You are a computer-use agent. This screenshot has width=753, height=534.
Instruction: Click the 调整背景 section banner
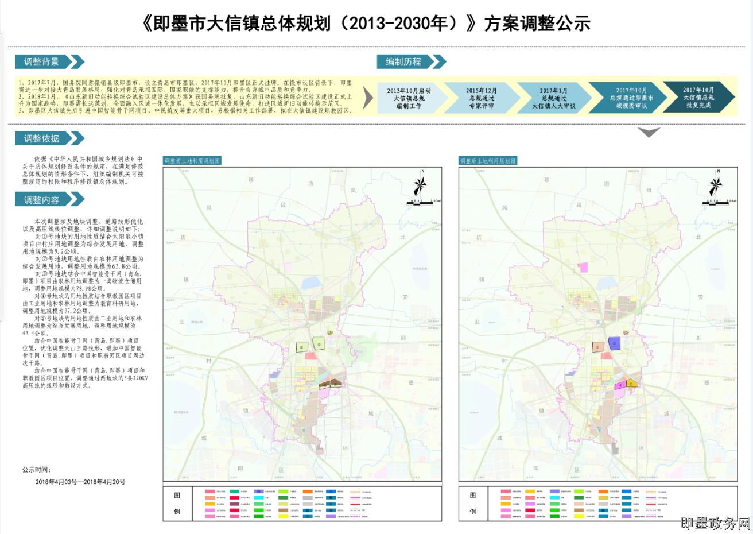[x=49, y=61]
